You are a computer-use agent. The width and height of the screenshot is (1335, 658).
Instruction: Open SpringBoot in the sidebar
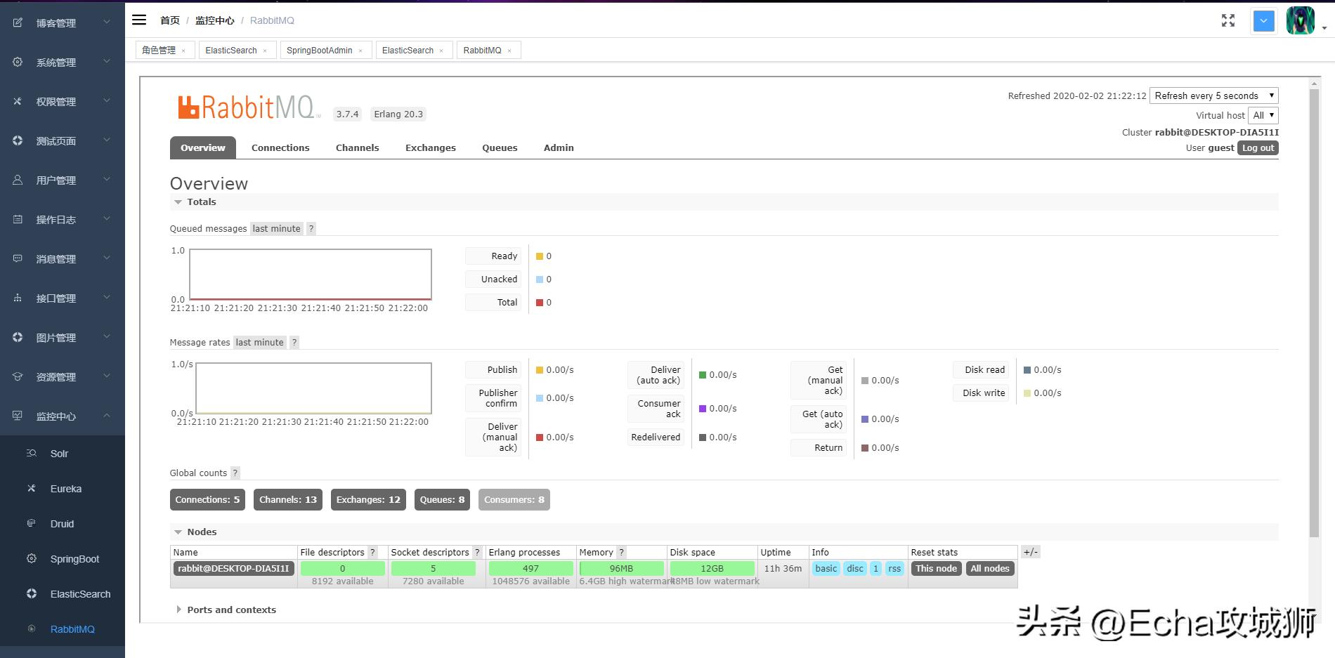tap(74, 559)
